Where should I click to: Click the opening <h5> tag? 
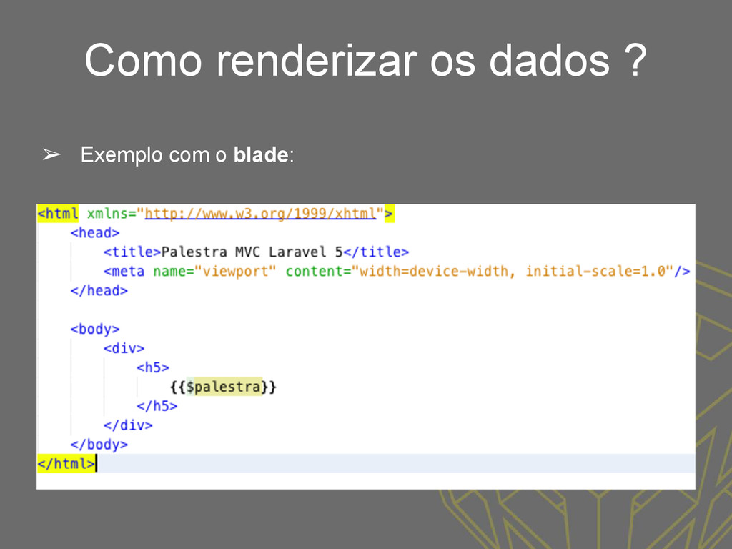click(x=153, y=368)
